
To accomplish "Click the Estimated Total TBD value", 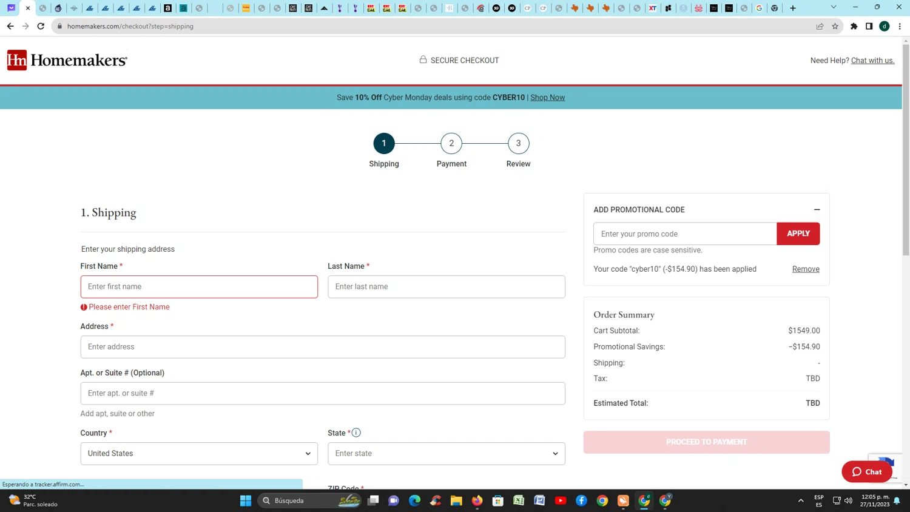I will pyautogui.click(x=813, y=403).
